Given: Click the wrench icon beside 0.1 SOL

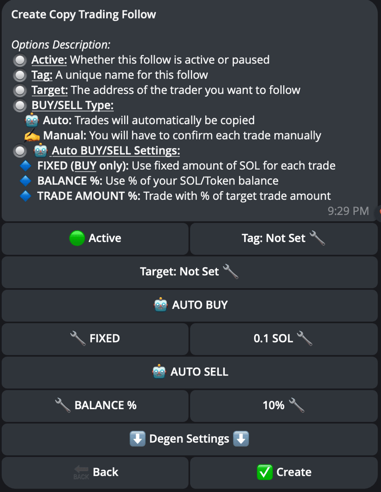Looking at the screenshot, I should 305,339.
